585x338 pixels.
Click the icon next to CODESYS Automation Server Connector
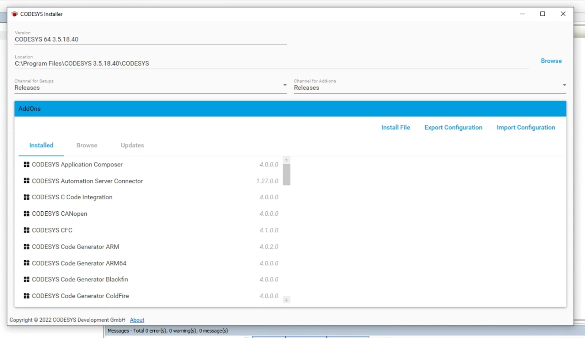[26, 181]
